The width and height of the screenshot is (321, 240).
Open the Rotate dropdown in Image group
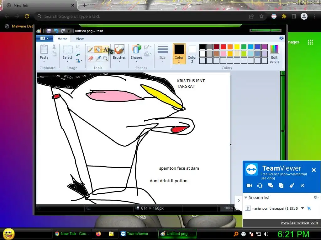click(x=79, y=61)
